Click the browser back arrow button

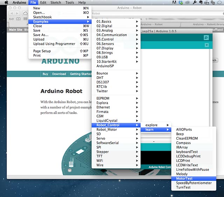(12, 13)
